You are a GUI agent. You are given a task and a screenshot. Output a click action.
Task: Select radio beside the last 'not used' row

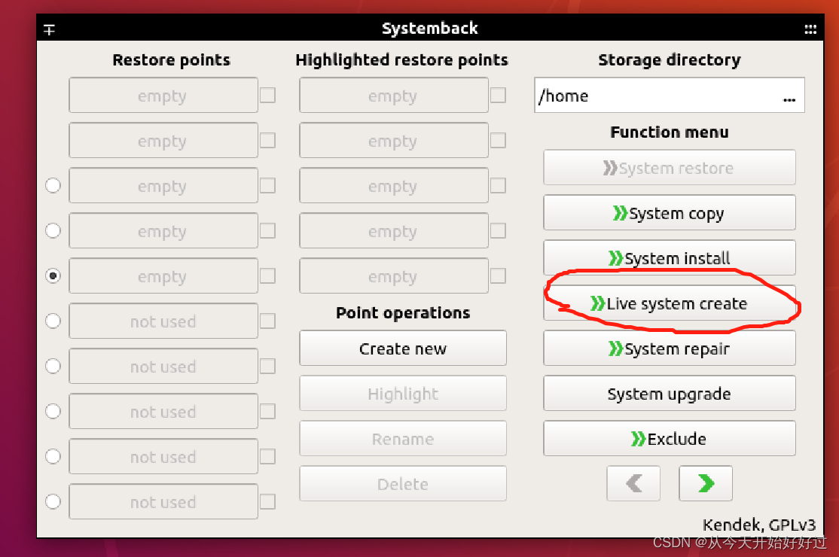click(53, 501)
